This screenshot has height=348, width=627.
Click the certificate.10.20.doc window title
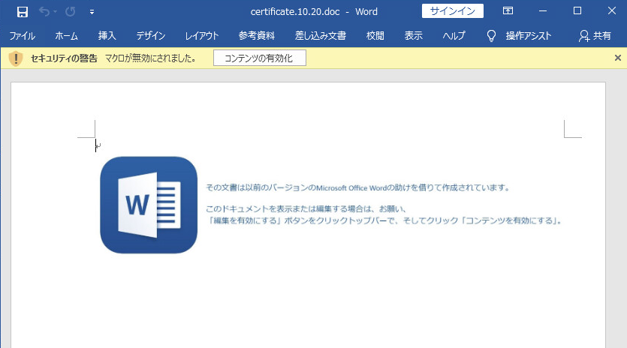point(295,11)
